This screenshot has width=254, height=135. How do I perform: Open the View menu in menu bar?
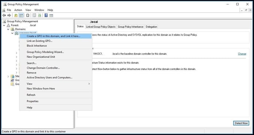pyautogui.click(x=28, y=10)
